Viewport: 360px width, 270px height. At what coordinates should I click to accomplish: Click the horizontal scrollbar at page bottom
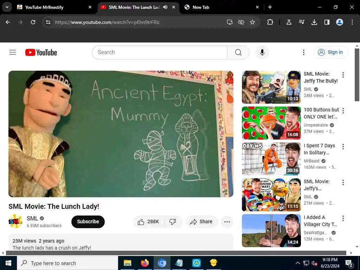point(176,253)
